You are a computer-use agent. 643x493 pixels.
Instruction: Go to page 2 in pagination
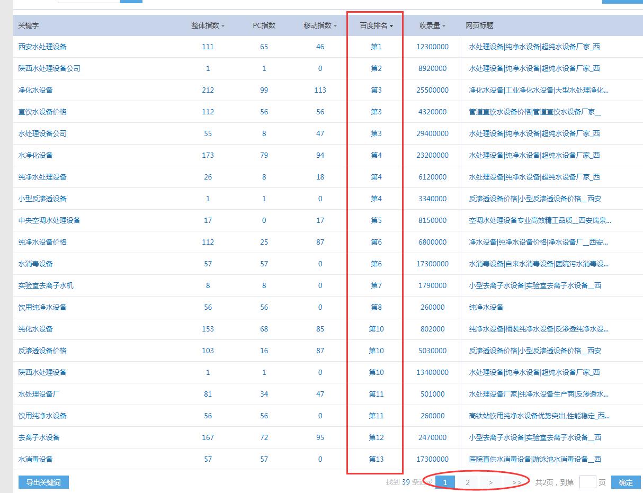click(x=468, y=482)
